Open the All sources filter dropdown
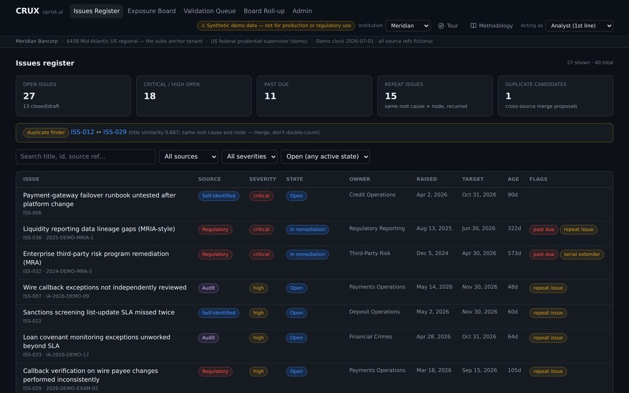Image resolution: width=629 pixels, height=393 pixels. 188,157
